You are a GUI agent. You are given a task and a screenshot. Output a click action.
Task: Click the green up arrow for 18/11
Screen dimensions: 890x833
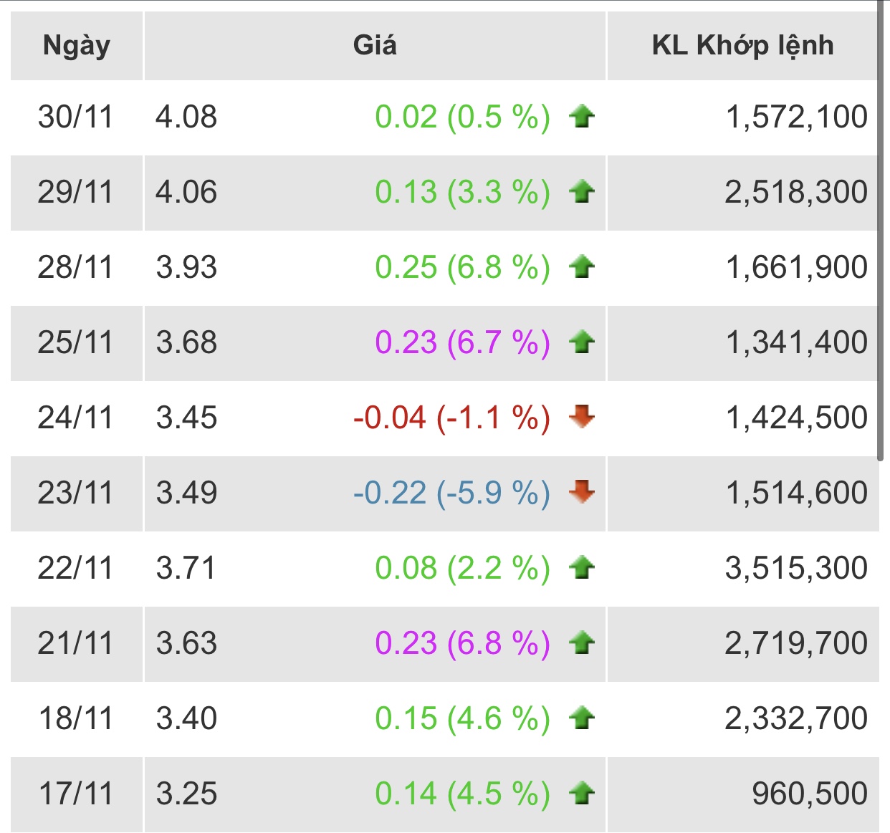[582, 718]
